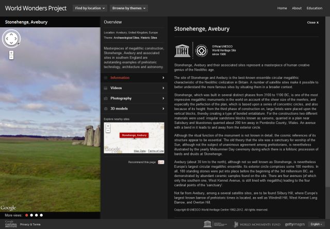Screen dimensions: 330x229
Task: Click the Stonehenge, Avebury map marker
Action: coord(134,135)
